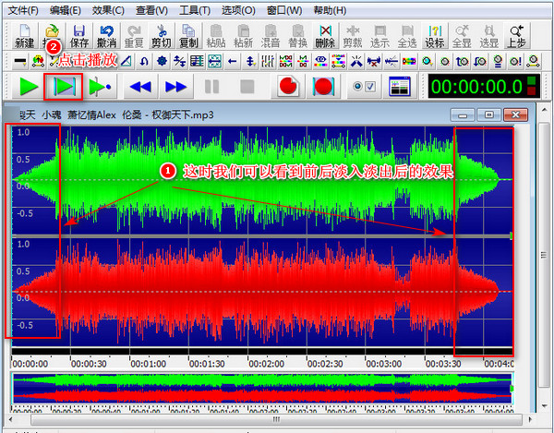Click the blue gear effect icon
The image size is (554, 433).
(162, 62)
